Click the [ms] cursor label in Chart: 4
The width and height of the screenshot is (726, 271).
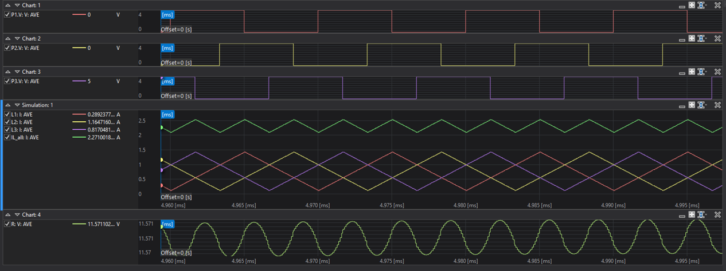[167, 225]
